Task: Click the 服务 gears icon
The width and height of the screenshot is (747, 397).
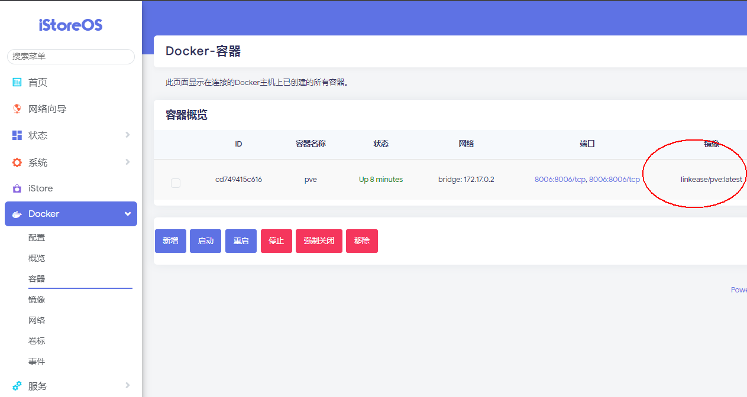Action: coord(17,386)
